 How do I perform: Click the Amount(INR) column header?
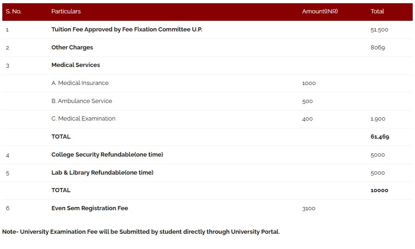[x=320, y=12]
